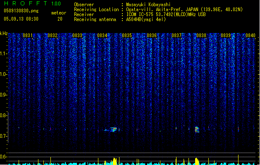Image resolution: width=260 pixels, height=165 pixels.
Task: Click the Receiver label
Action: tap(84, 14)
